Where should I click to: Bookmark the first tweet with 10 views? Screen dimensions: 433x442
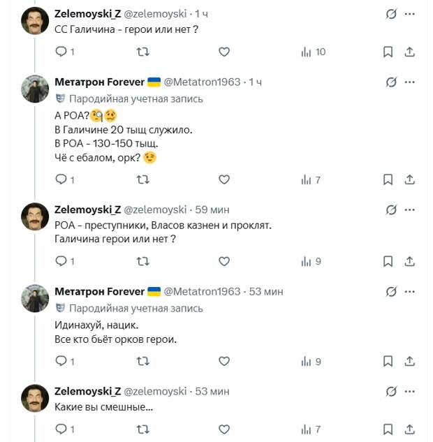[x=388, y=52]
